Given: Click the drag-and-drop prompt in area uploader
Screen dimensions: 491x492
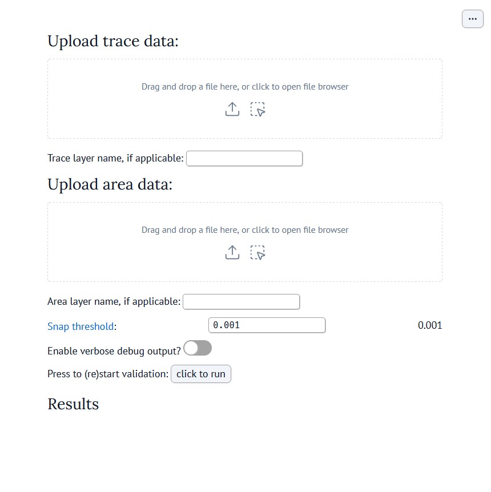Looking at the screenshot, I should tap(245, 229).
